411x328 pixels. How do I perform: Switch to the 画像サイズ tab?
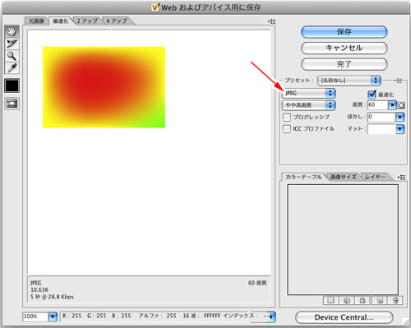tap(343, 177)
